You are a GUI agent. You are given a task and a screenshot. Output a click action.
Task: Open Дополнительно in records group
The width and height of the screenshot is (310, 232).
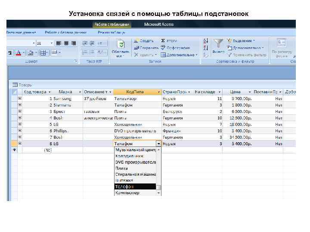pos(179,55)
